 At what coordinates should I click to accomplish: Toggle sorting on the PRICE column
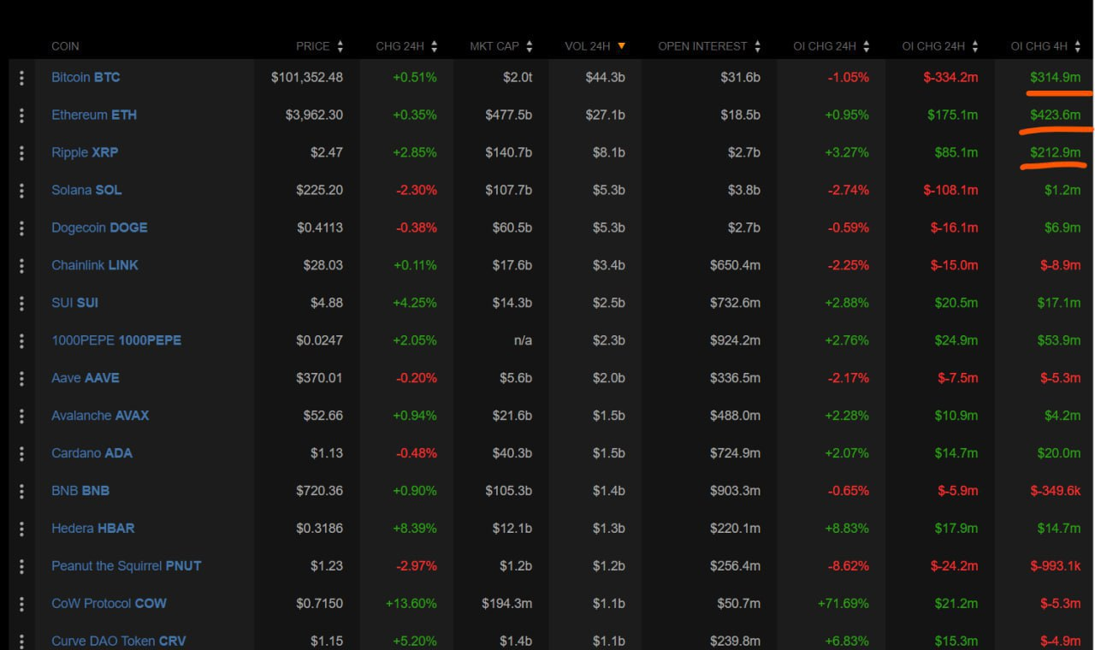(x=341, y=46)
